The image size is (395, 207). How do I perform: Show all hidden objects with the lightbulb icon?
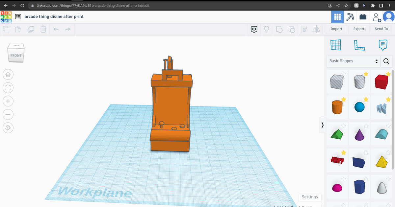click(267, 29)
